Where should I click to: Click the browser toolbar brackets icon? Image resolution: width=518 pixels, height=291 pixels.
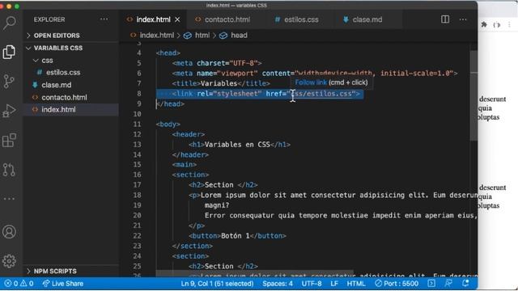click(497, 25)
